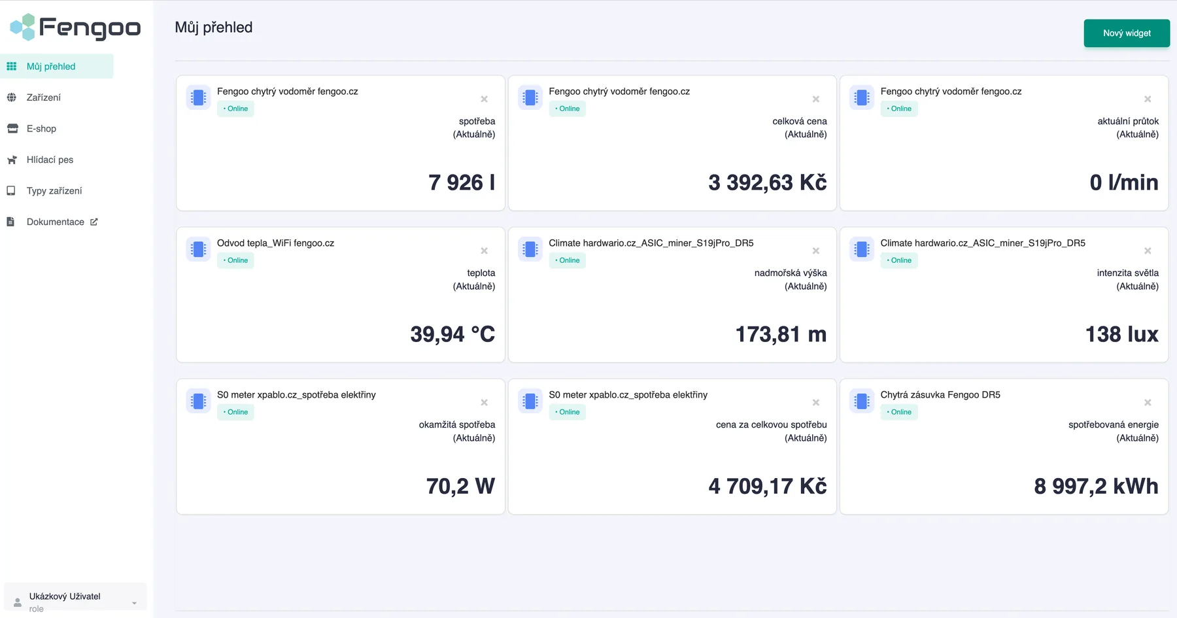The height and width of the screenshot is (618, 1177).
Task: Select the value 70,2 W
Action: pyautogui.click(x=460, y=486)
